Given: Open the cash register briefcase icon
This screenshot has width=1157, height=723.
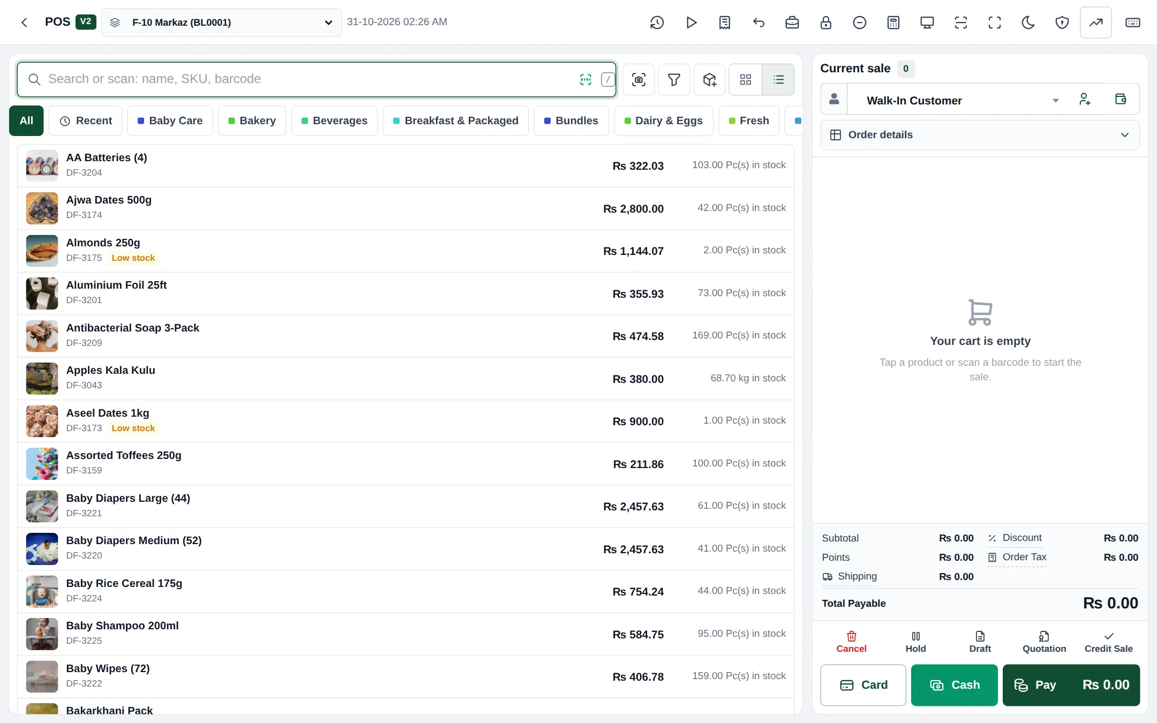Looking at the screenshot, I should [792, 22].
